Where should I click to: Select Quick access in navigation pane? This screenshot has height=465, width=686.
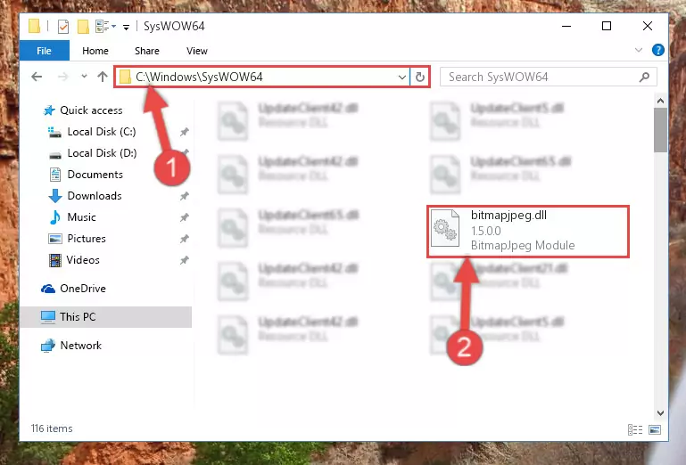point(91,110)
